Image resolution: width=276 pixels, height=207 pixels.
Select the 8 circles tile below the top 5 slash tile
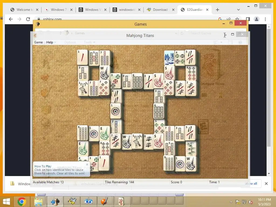point(191,73)
